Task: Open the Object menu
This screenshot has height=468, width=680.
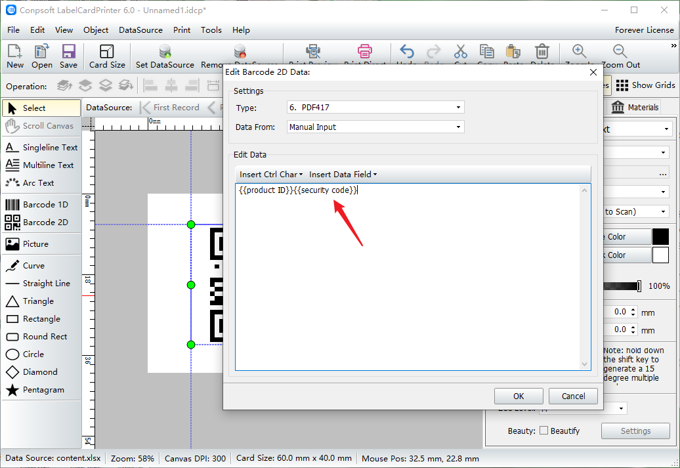Action: coord(96,30)
